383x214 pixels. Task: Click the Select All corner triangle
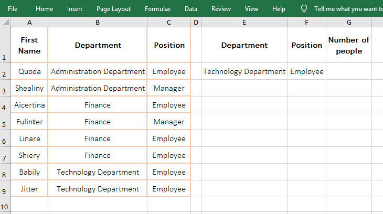click(x=5, y=22)
